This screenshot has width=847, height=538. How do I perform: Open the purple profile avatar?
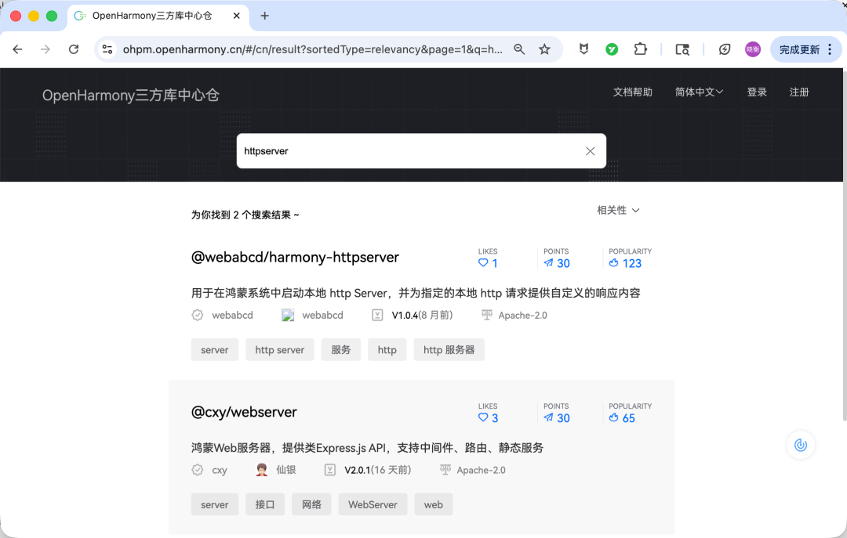(x=752, y=49)
